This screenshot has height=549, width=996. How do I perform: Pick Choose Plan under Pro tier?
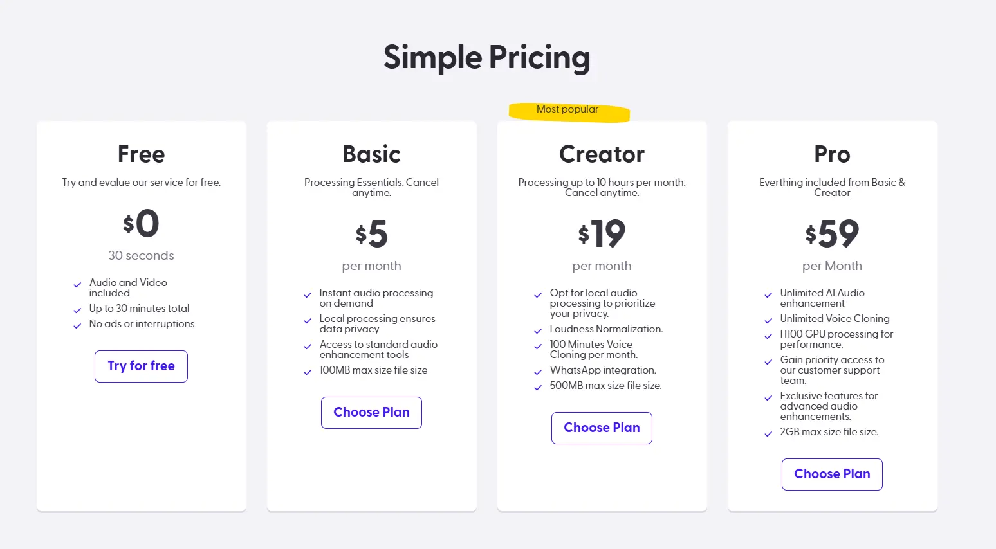(832, 474)
